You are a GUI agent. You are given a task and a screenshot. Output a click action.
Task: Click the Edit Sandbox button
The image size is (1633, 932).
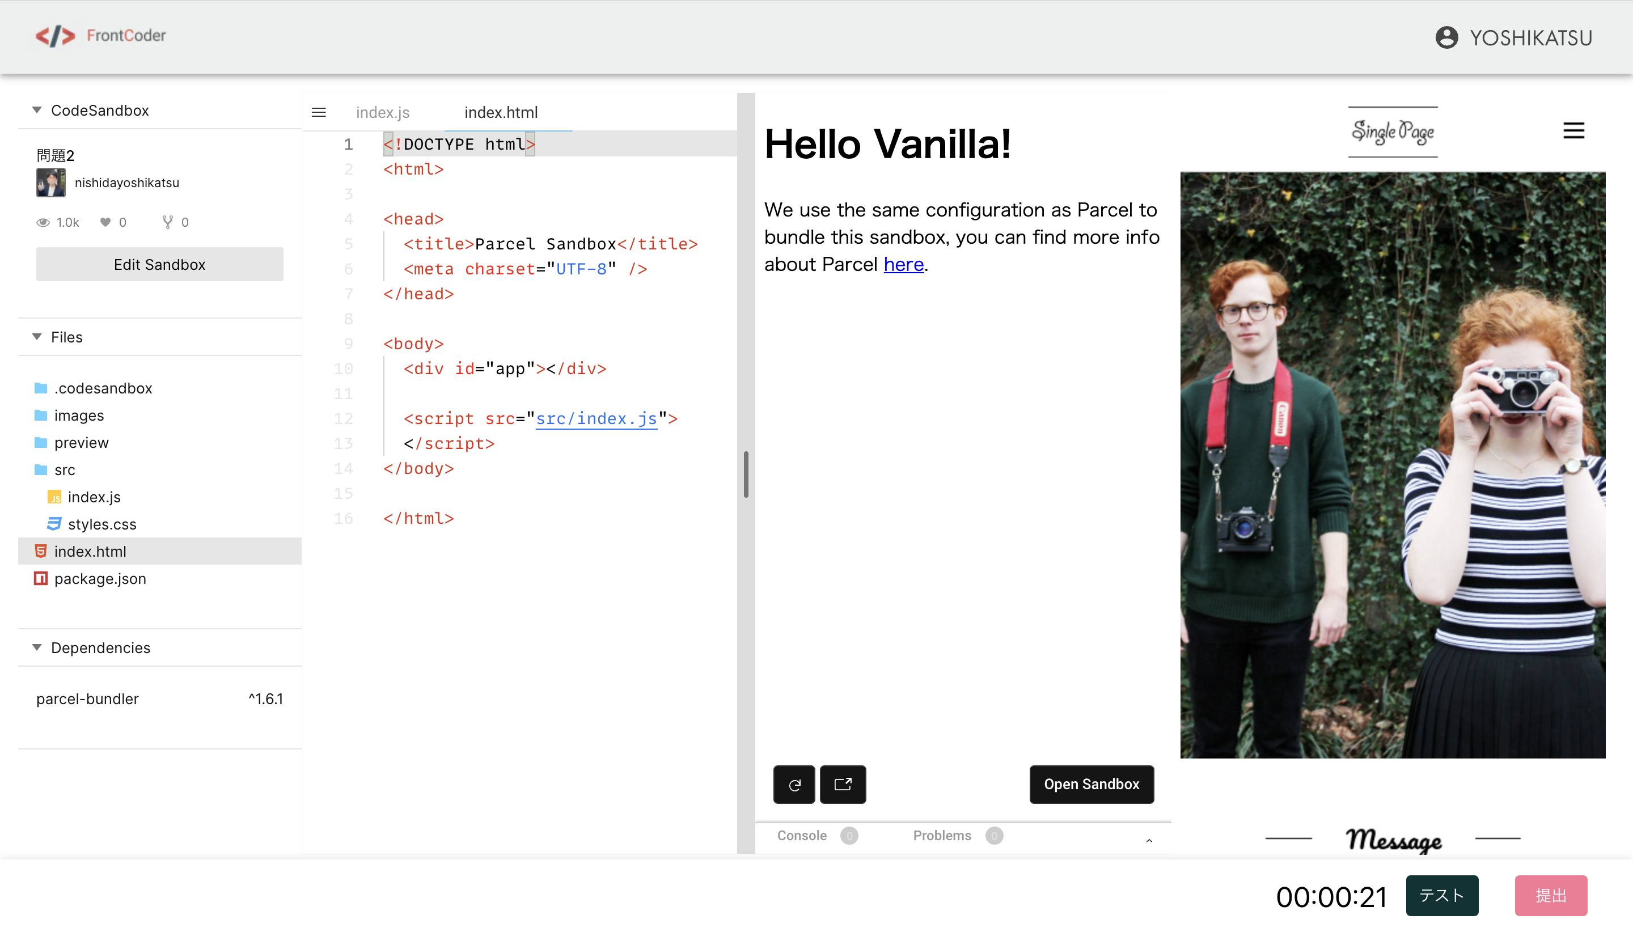pos(159,264)
